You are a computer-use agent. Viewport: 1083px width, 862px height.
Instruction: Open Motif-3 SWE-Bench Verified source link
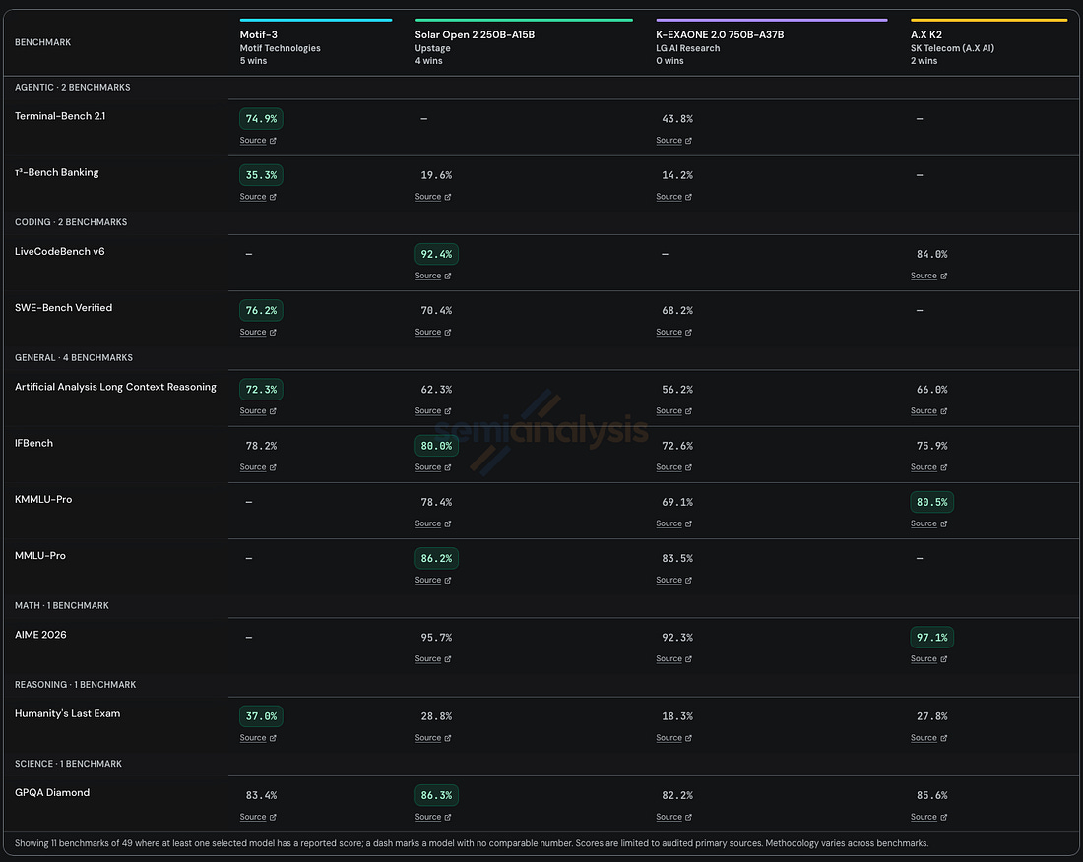[x=253, y=332]
